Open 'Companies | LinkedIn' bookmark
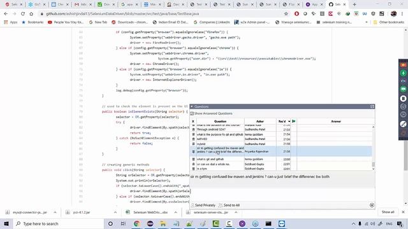408x229 pixels. pos(212,22)
